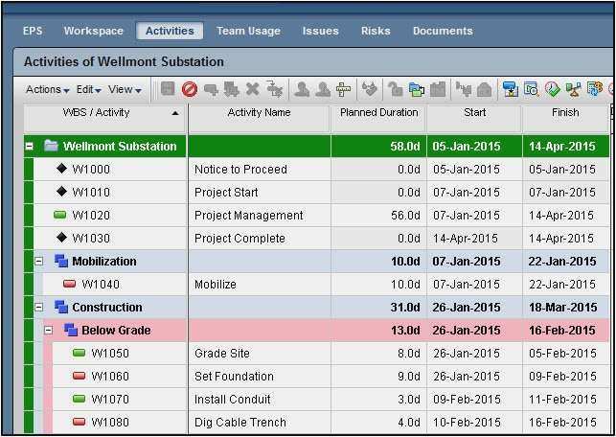Collapse the Wellmont Substation tree node

point(30,147)
